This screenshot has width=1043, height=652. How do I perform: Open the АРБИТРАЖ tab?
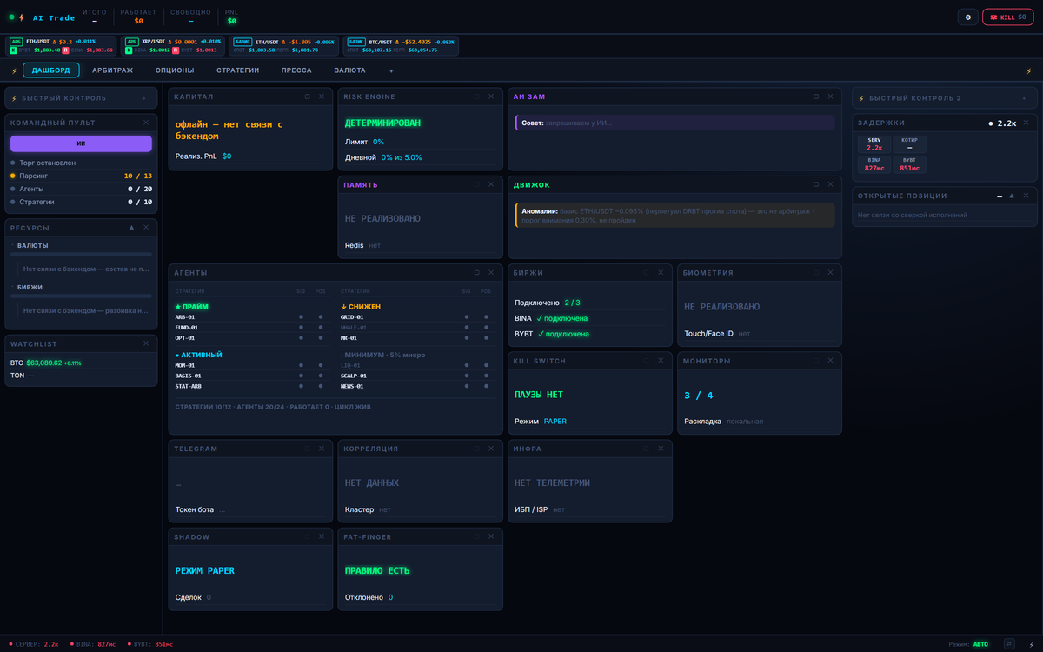[112, 70]
